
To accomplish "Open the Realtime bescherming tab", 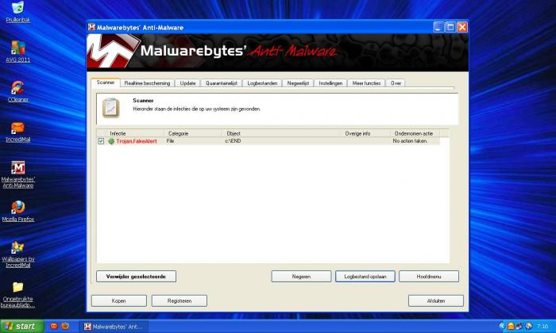I will pos(147,83).
